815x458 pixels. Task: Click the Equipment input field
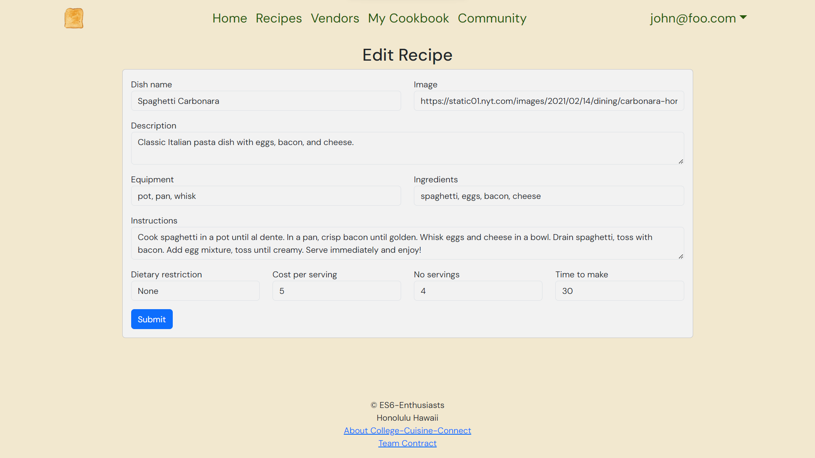266,196
